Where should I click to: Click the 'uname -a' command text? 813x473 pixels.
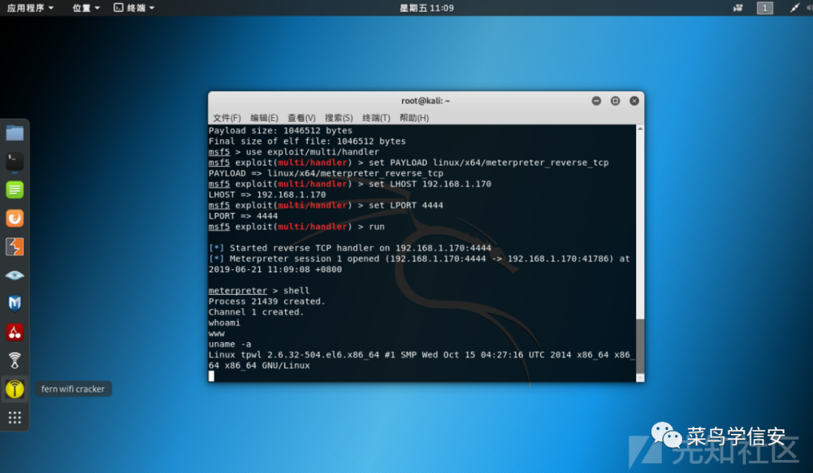pos(230,344)
